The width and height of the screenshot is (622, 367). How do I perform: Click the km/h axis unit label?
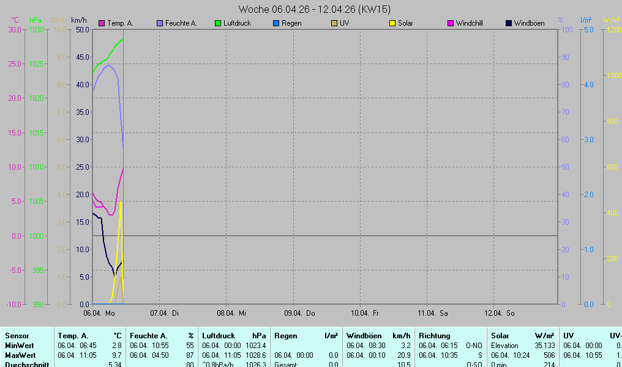(79, 20)
